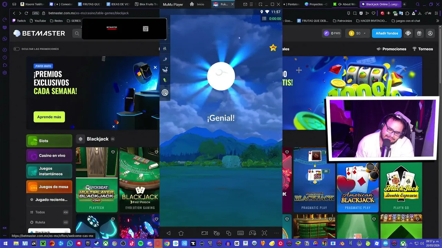This screenshot has height=248, width=442.
Task: Switch to Proyectos browser tab
Action: (x=316, y=4)
